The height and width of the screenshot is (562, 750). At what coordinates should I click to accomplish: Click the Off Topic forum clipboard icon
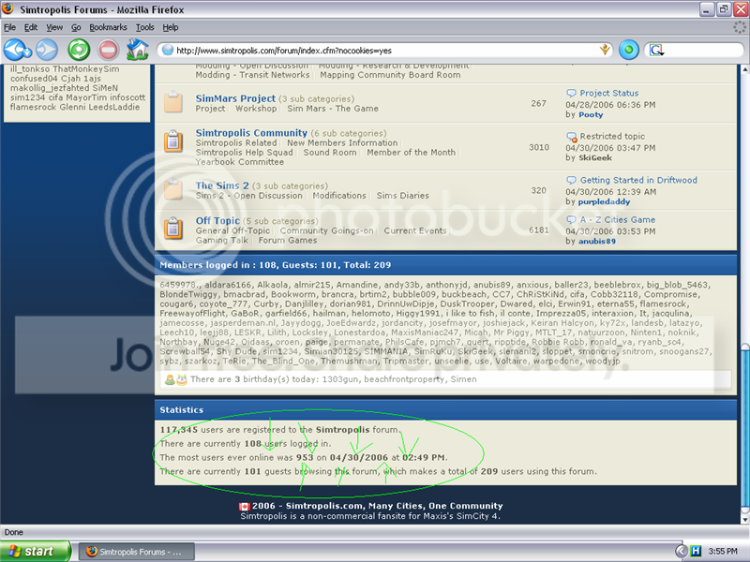click(x=173, y=228)
